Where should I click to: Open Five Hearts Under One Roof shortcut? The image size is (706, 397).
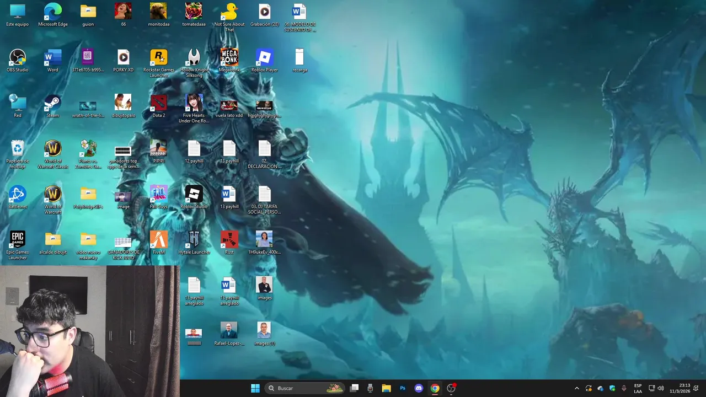click(194, 108)
